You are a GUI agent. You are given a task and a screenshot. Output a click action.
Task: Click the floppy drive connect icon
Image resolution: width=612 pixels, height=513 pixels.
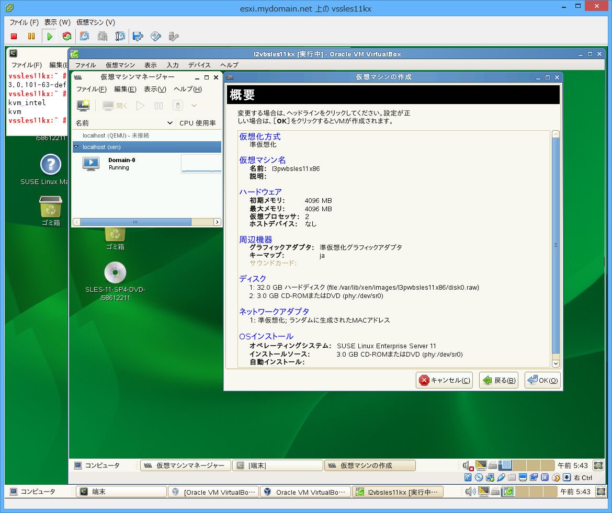coord(138,36)
